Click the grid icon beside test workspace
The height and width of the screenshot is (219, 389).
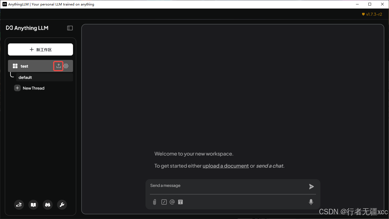[15, 66]
